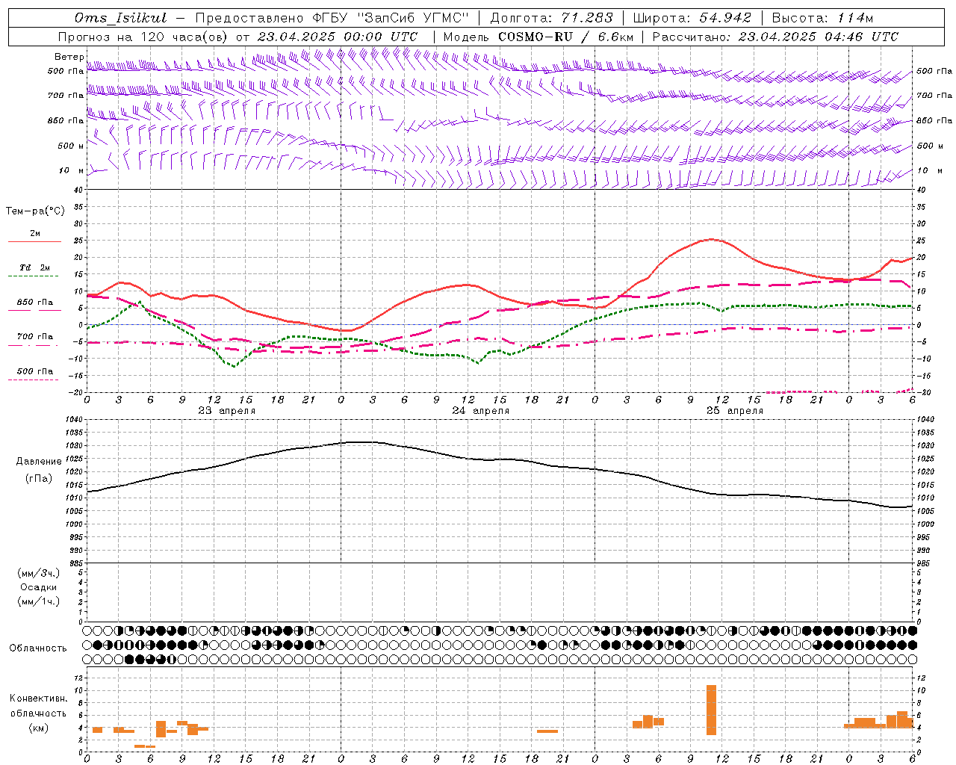Viewport: 956px width, 765px height.
Task: Select the "ЗапСиб УГМС" provider text
Action: 413,18
